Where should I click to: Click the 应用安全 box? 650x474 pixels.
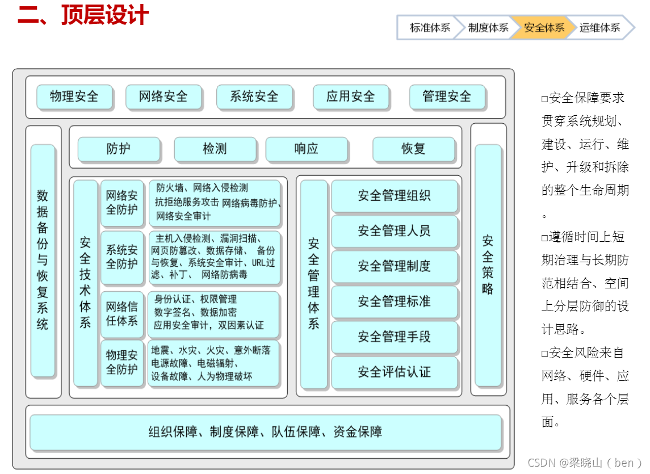pos(351,97)
